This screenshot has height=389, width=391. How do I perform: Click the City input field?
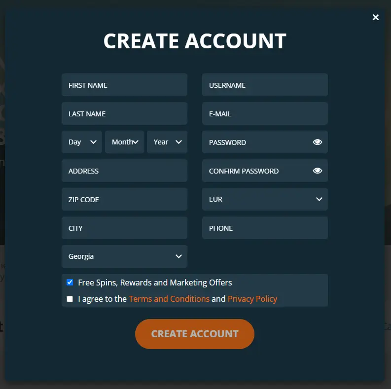(x=124, y=228)
